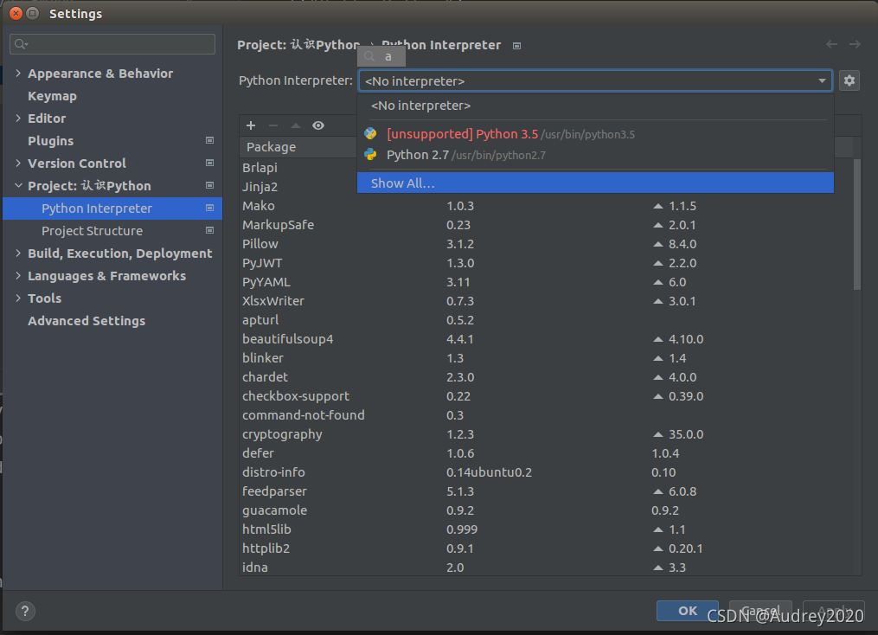Expand Build, Execution, Deployment node
This screenshot has height=635, width=878.
pyautogui.click(x=18, y=253)
